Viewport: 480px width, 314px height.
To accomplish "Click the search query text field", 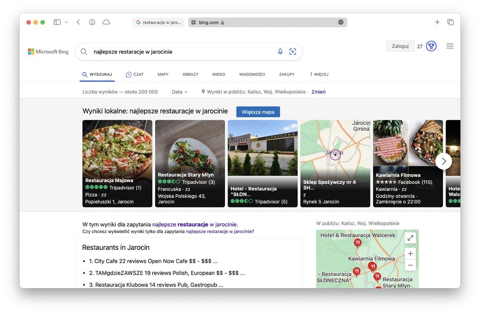I will pyautogui.click(x=182, y=52).
